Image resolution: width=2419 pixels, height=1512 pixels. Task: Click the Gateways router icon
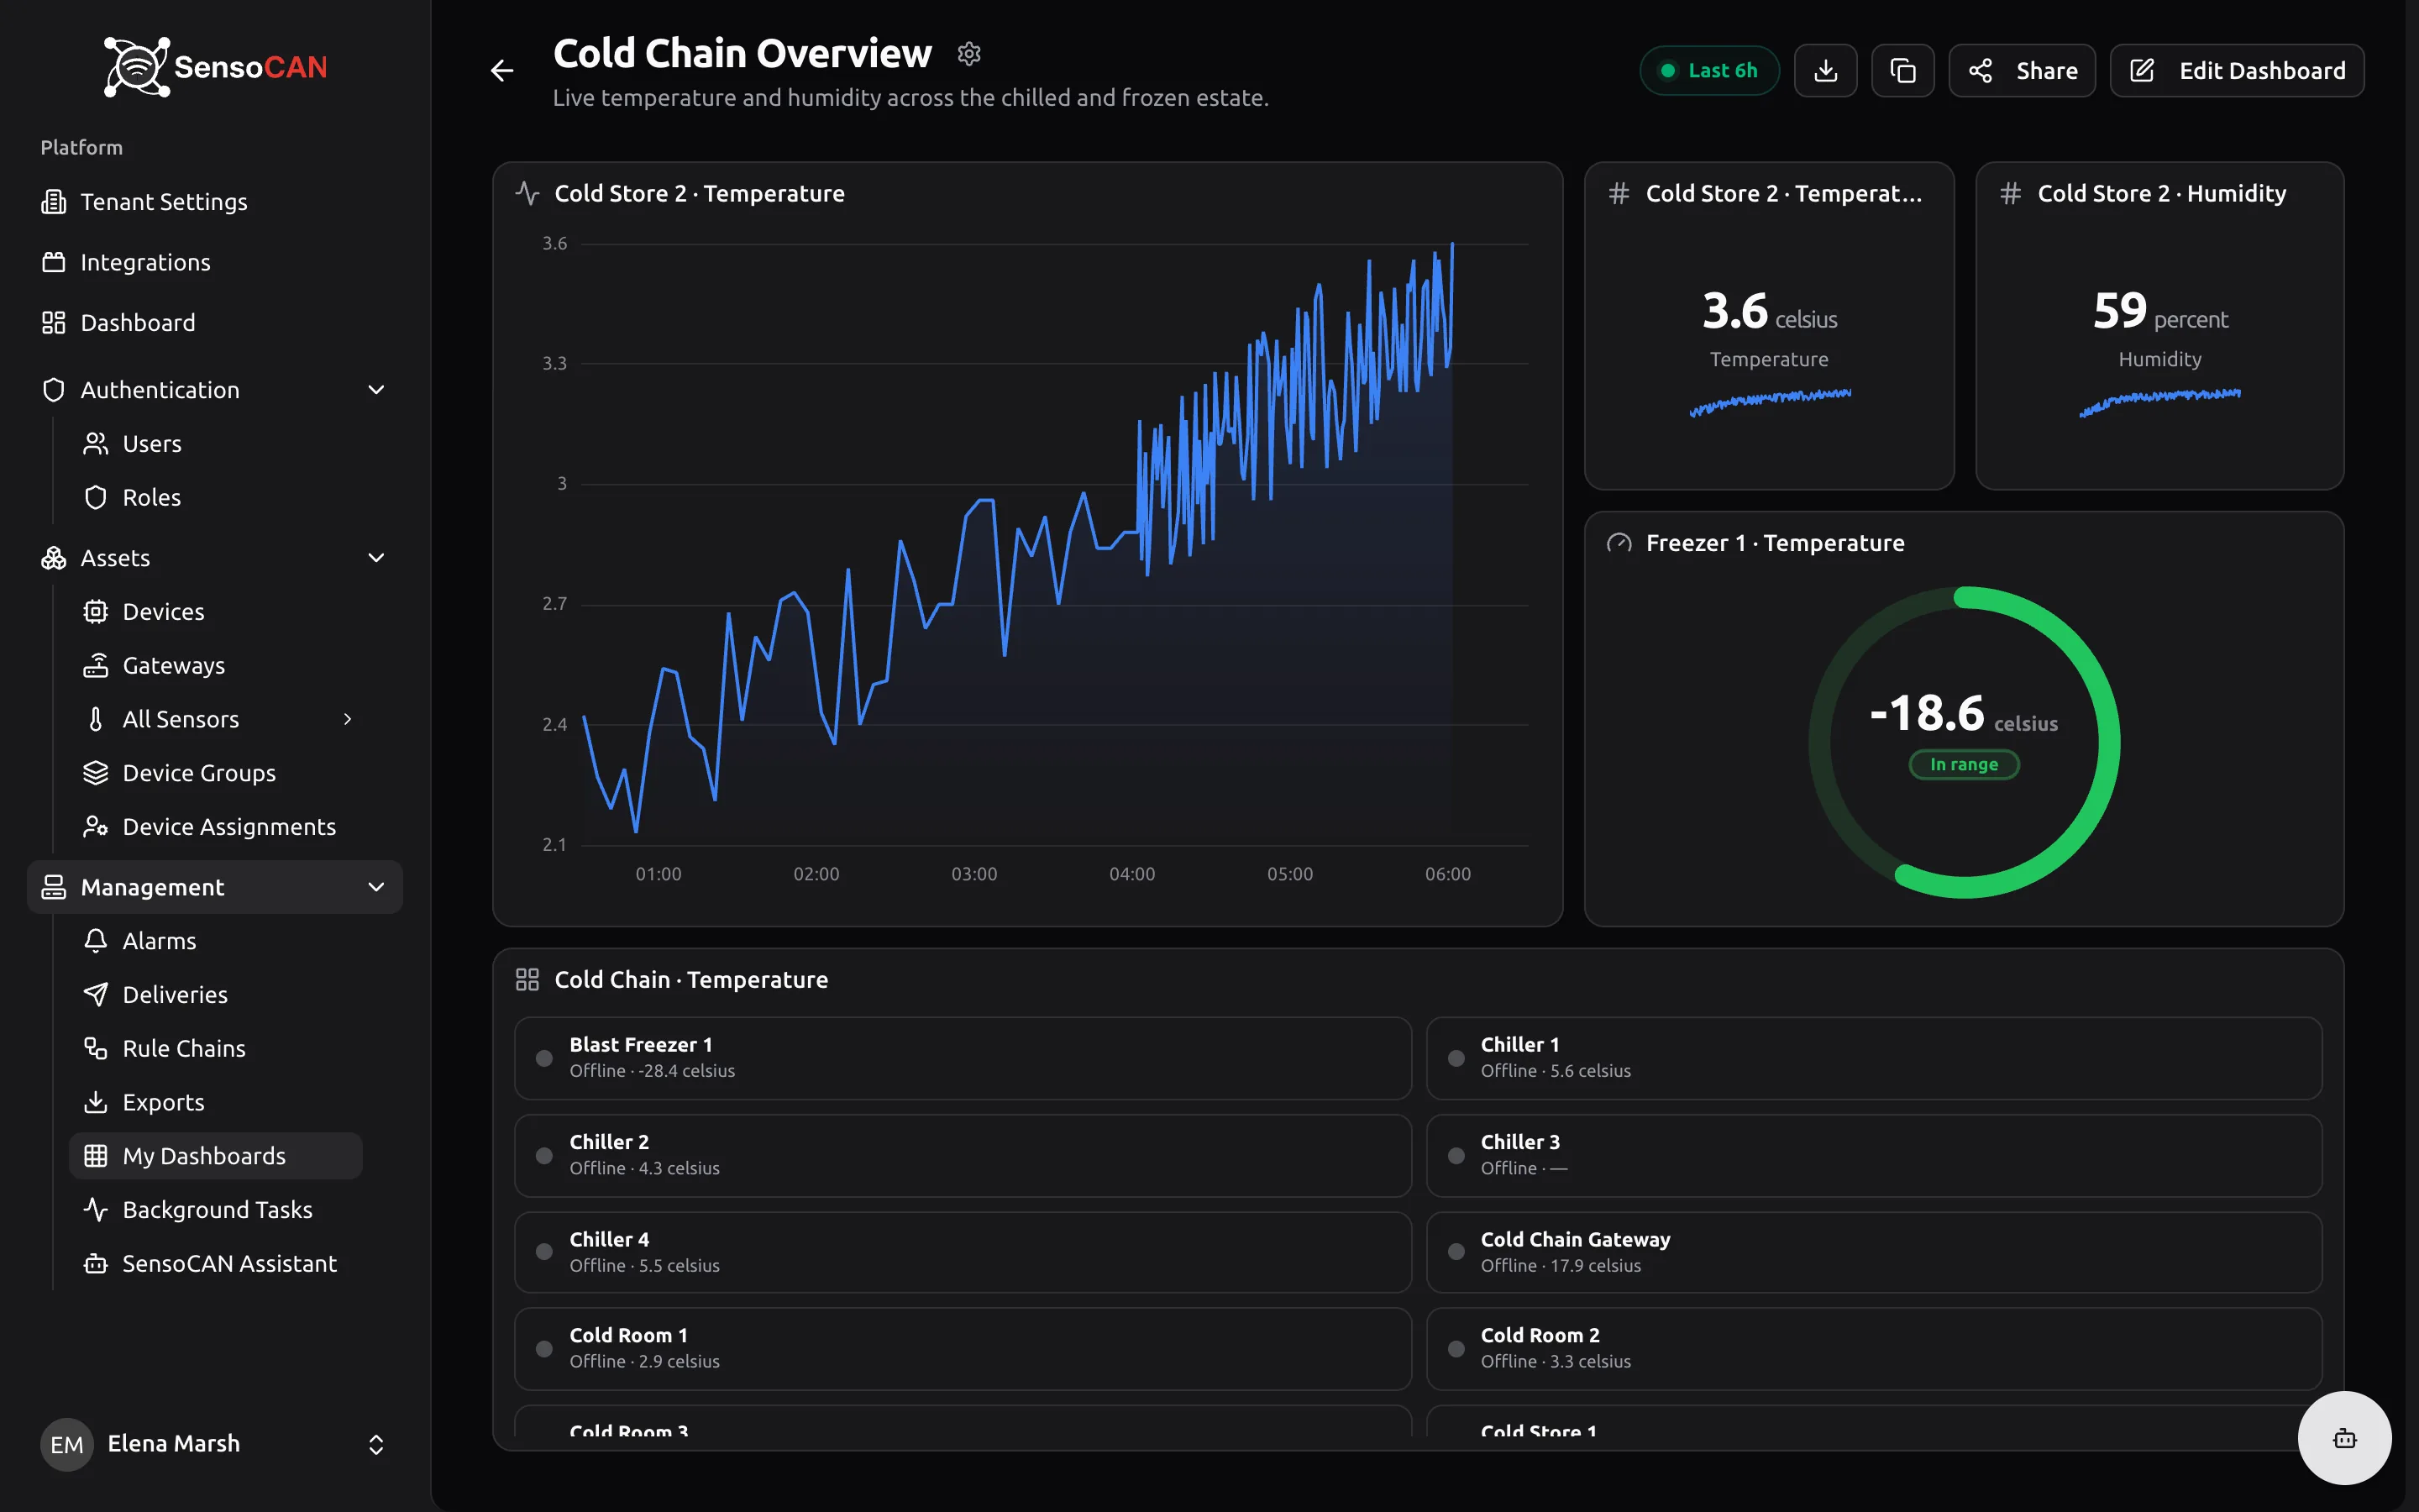(96, 665)
